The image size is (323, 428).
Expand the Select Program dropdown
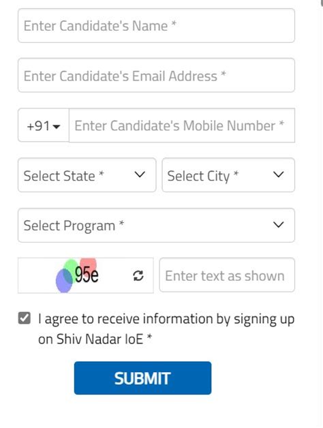[x=156, y=225]
